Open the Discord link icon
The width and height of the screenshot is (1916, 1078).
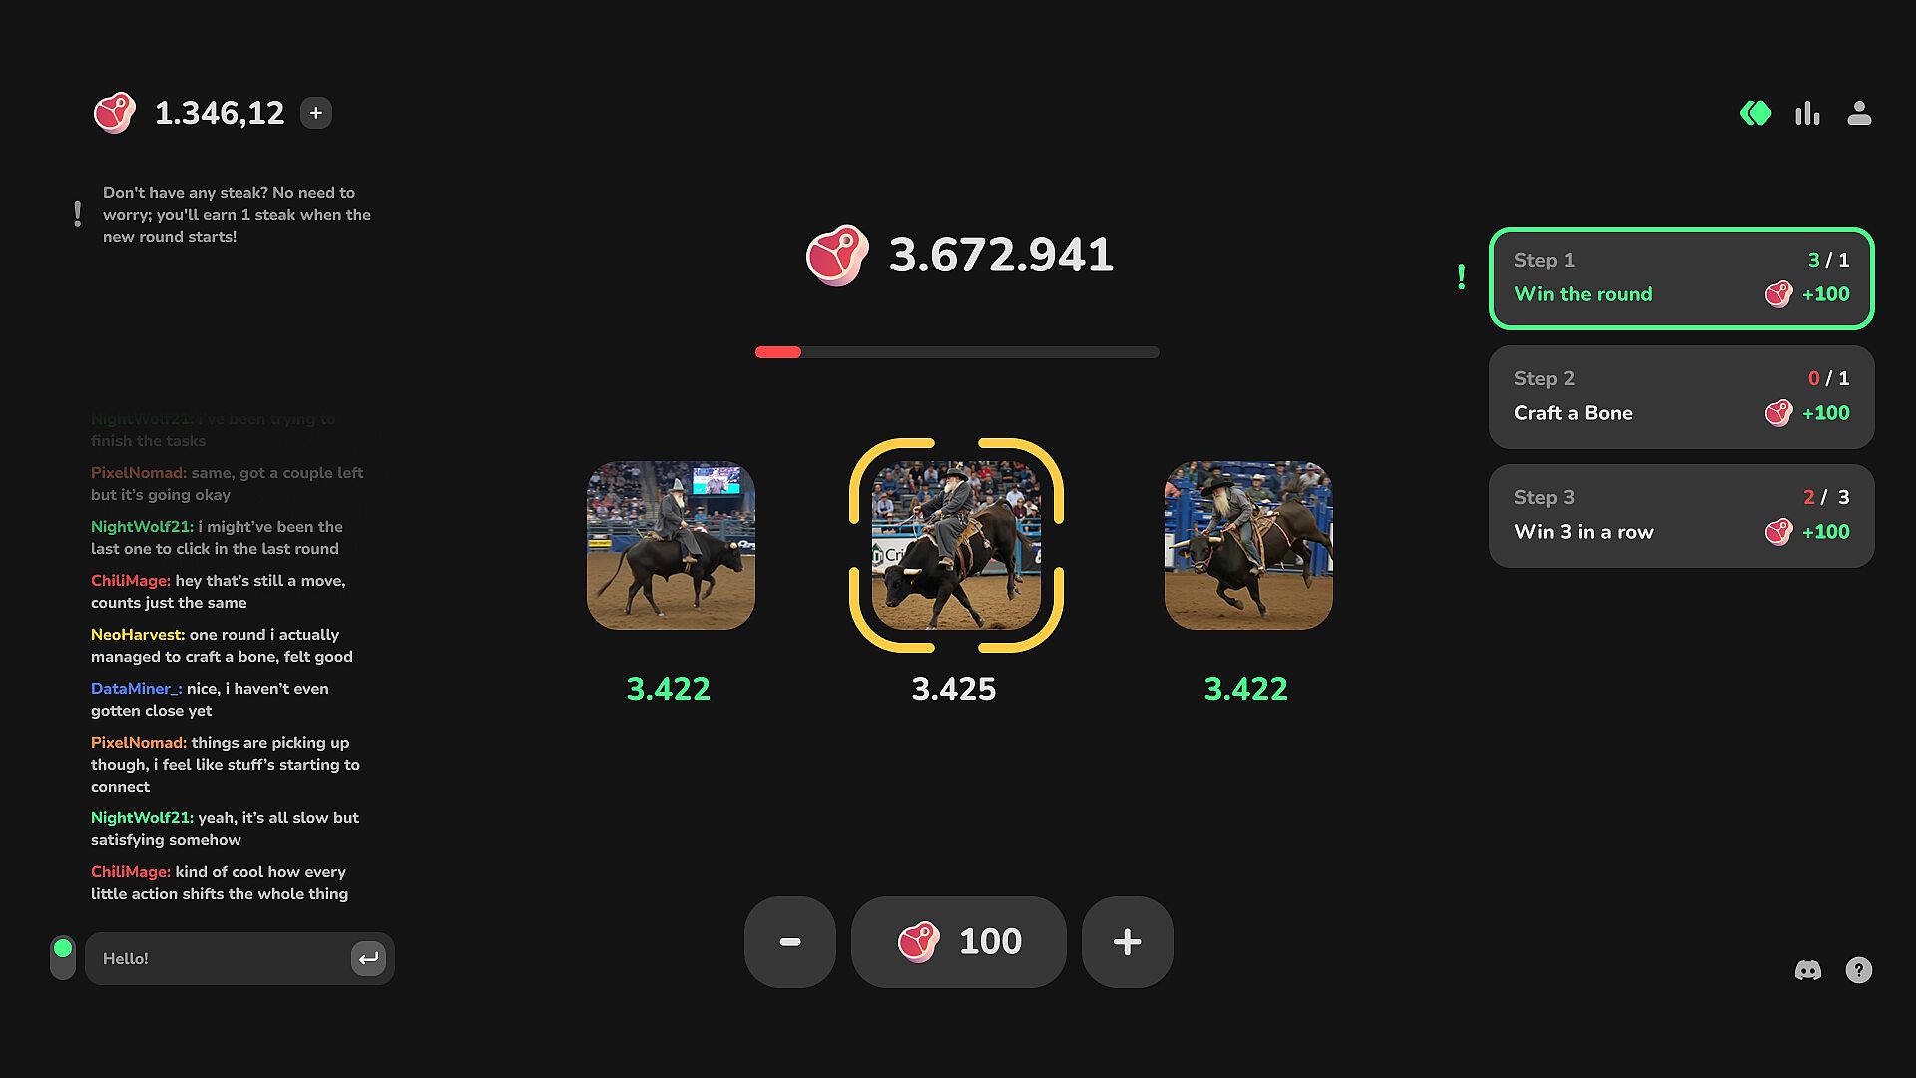(1808, 970)
